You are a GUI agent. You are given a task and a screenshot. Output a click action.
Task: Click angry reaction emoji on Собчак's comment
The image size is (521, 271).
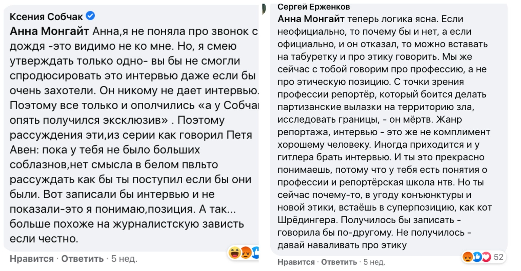(x=246, y=253)
